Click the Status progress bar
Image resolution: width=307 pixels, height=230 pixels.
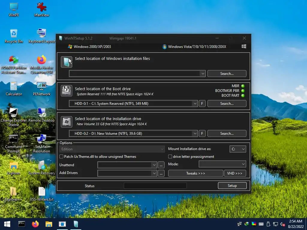(155, 186)
